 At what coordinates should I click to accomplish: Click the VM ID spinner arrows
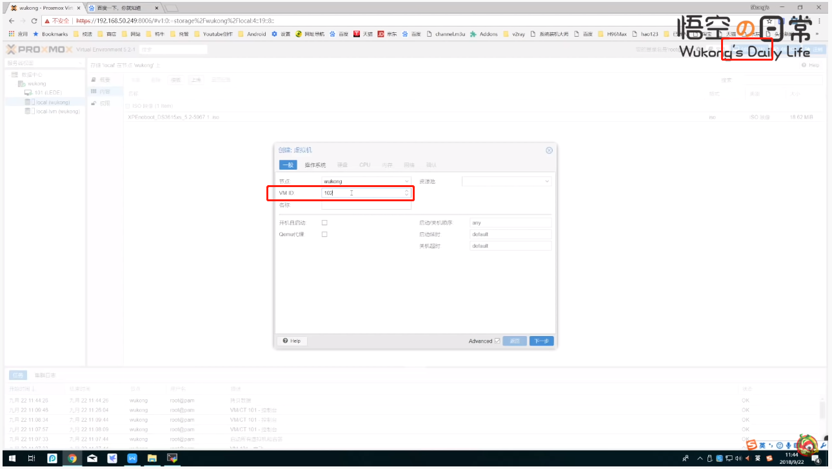pos(406,193)
